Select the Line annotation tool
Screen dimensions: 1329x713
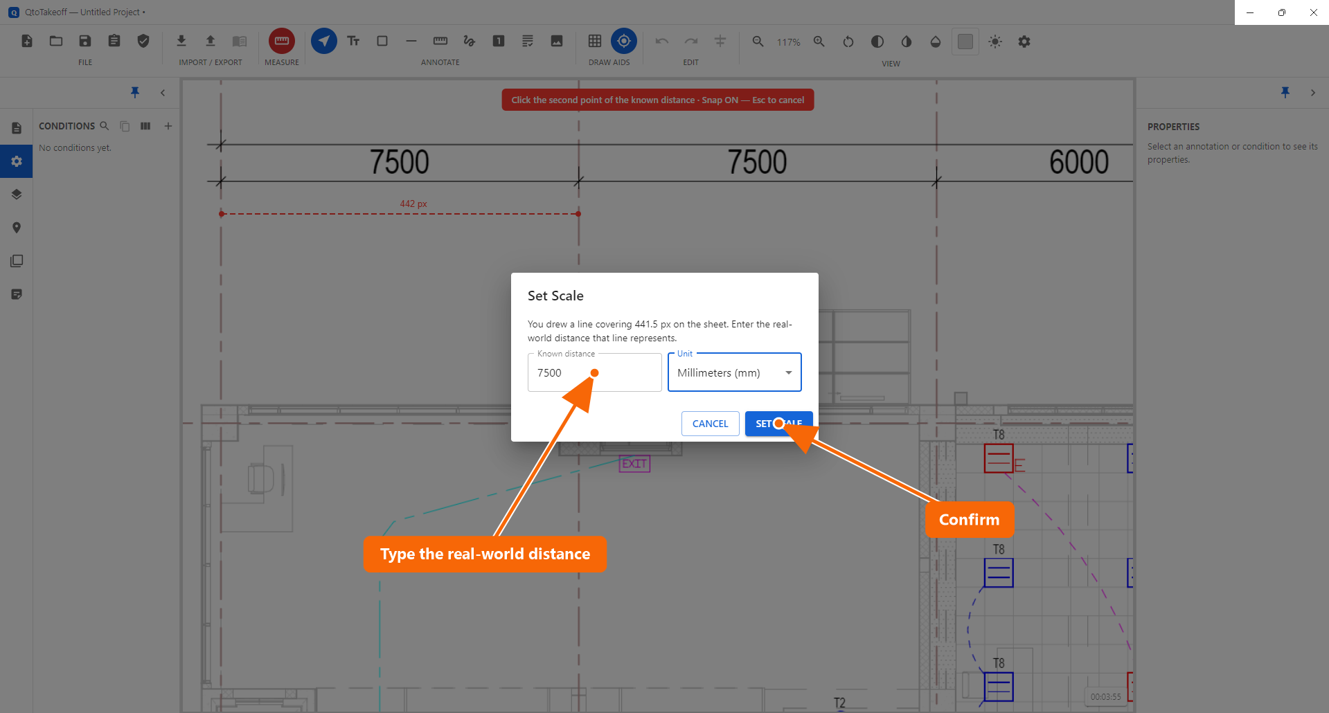coord(411,41)
